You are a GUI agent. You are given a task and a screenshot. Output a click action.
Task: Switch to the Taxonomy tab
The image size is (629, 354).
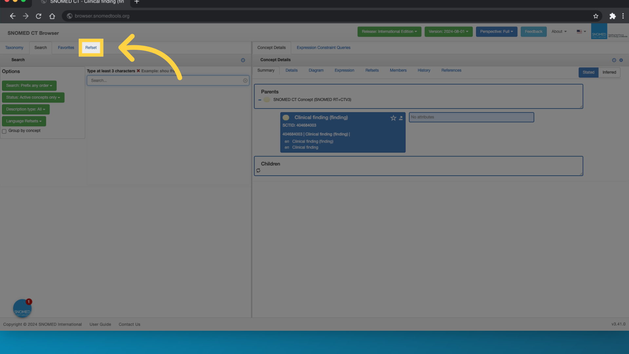[x=14, y=48]
